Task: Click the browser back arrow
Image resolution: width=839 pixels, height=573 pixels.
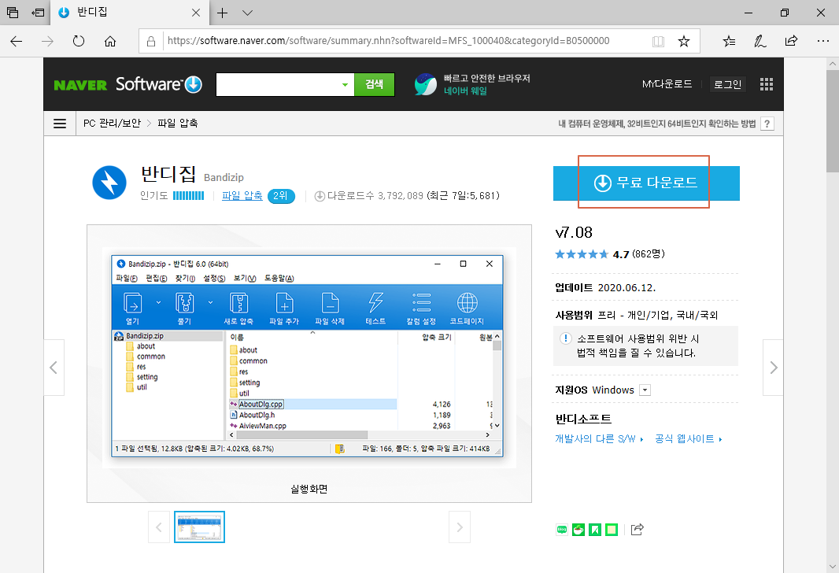Action: coord(16,41)
